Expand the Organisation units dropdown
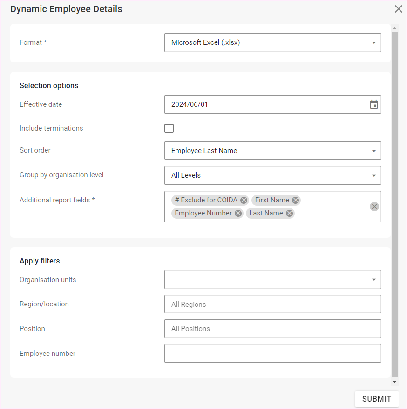 (x=272, y=280)
